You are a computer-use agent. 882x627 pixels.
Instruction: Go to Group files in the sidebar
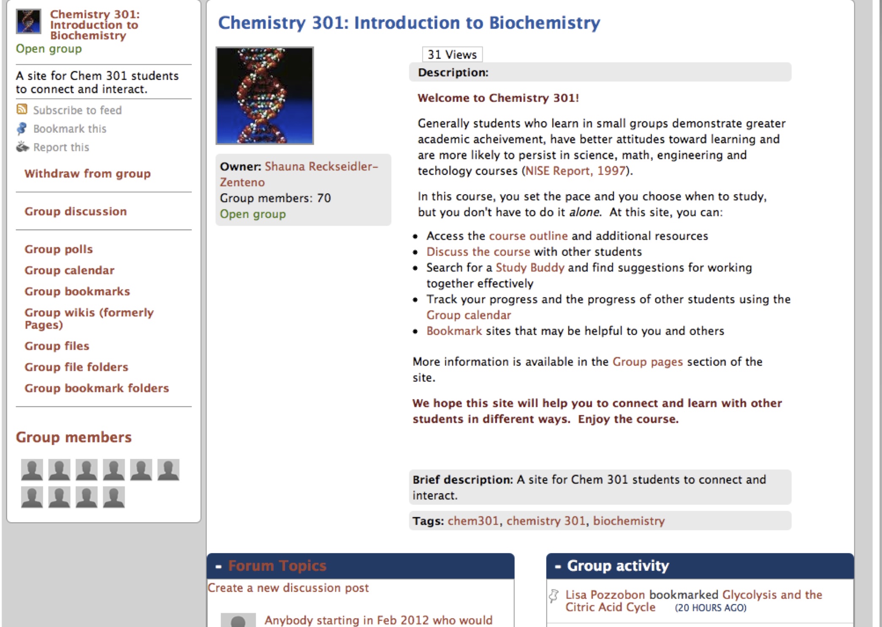pyautogui.click(x=57, y=346)
